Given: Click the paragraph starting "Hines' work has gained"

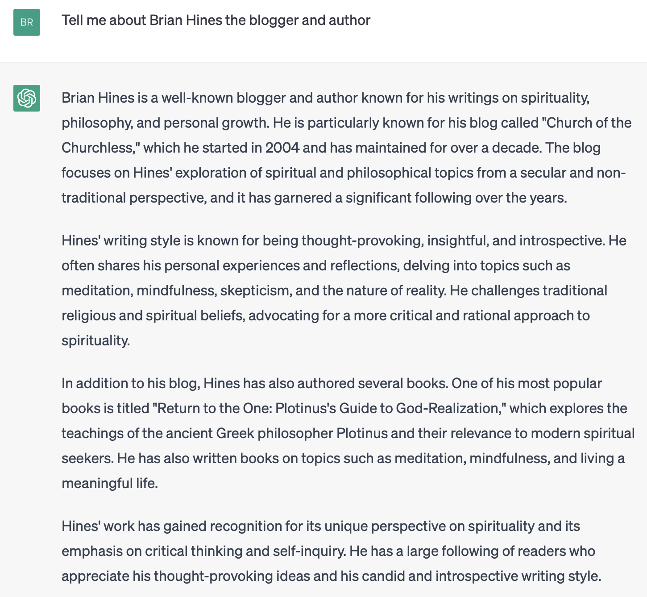Looking at the screenshot, I should point(330,551).
